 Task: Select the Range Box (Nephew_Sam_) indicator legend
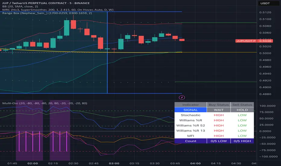47,13
